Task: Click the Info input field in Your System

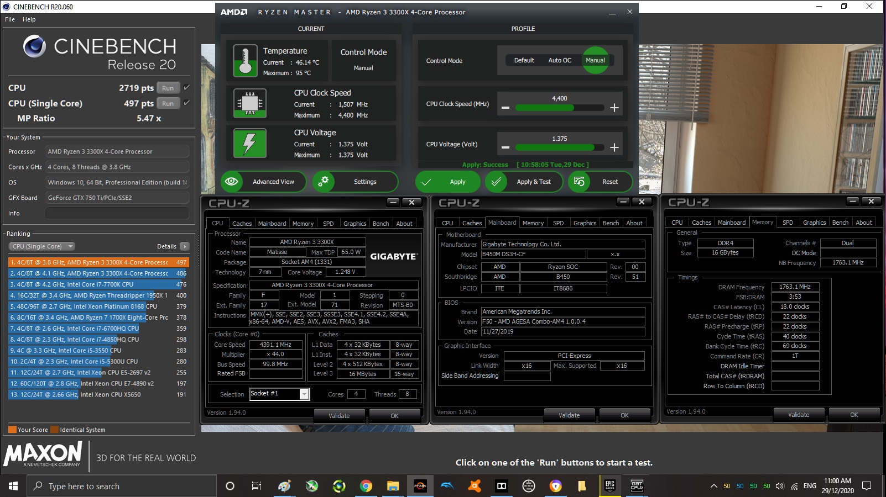Action: pyautogui.click(x=117, y=213)
